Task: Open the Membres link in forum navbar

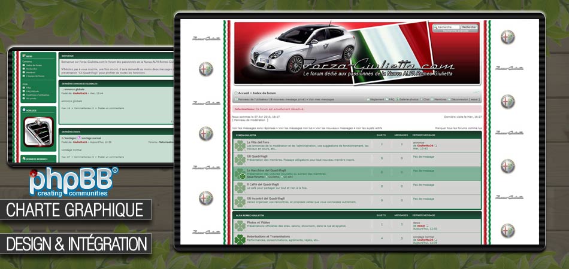Action: 440,99
